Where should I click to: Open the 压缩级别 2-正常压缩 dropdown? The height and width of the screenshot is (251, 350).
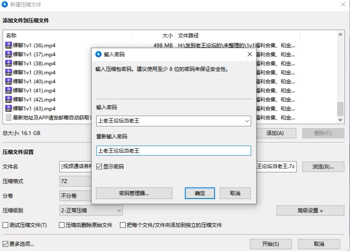point(91,210)
